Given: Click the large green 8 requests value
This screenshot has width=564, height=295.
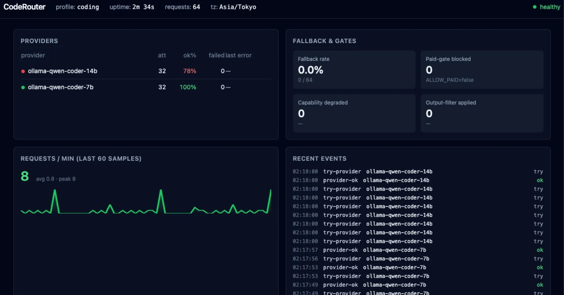Looking at the screenshot, I should [x=24, y=176].
